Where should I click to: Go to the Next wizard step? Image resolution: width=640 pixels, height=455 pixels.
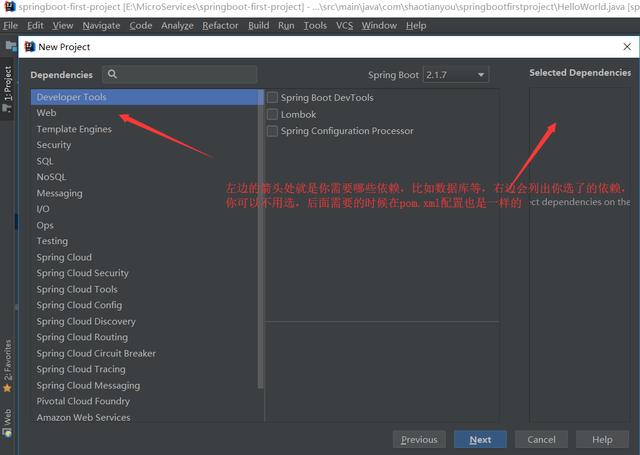point(481,439)
